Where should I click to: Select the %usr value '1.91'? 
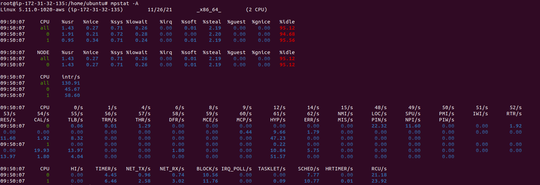68,34
